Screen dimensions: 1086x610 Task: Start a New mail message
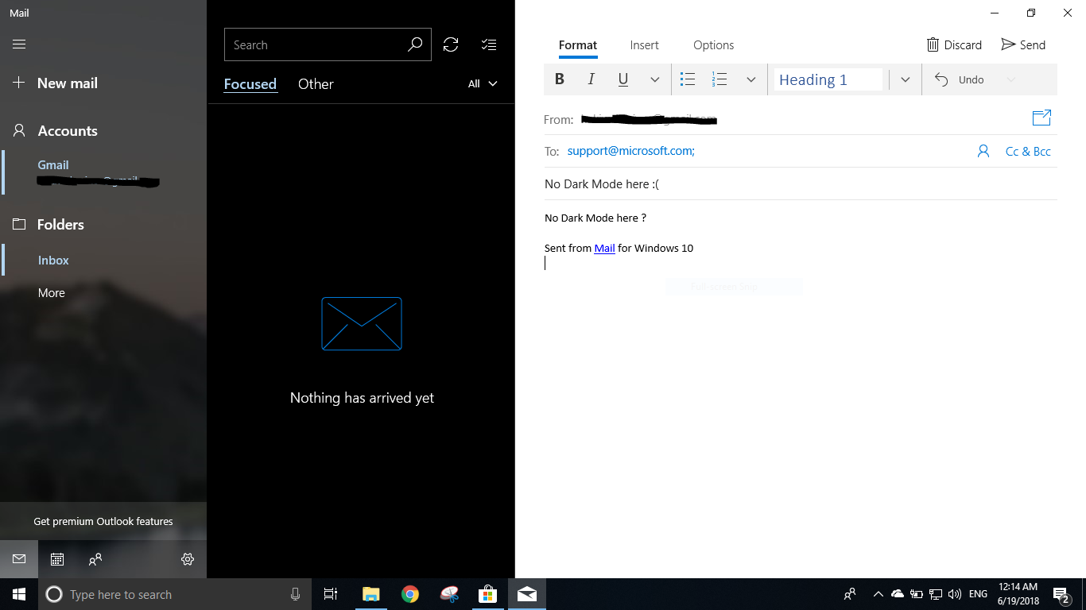click(x=56, y=83)
